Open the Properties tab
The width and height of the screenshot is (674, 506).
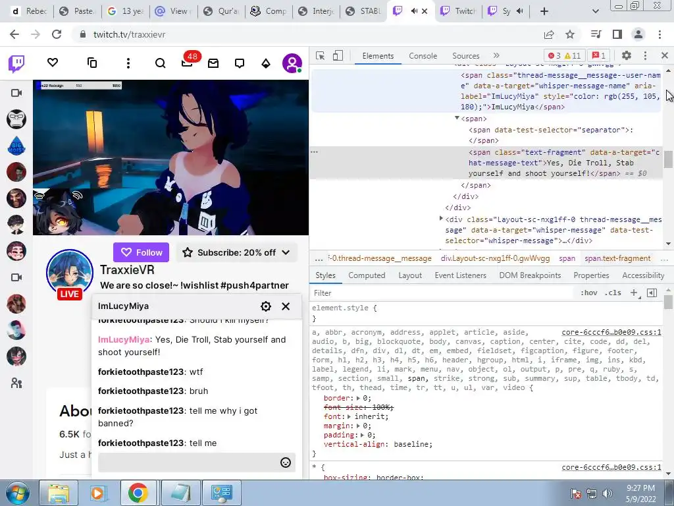pos(591,275)
